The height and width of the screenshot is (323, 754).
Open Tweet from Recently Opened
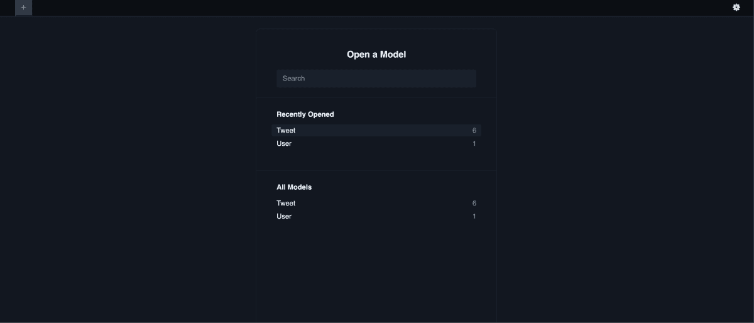click(376, 131)
